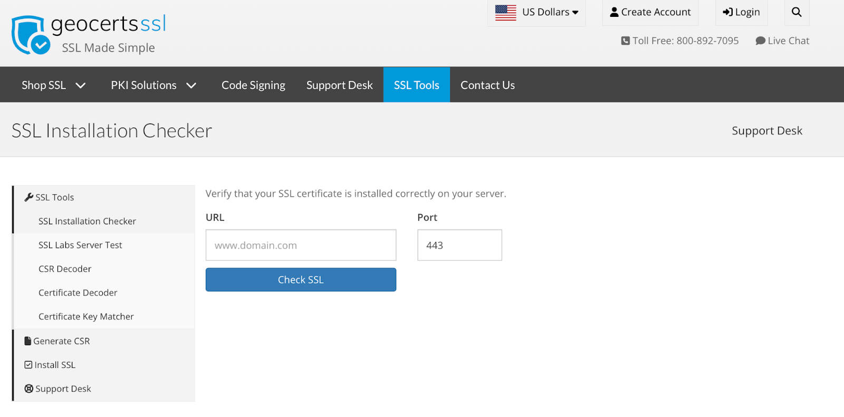Select the SSL Tools sidebar heading
The image size is (844, 417).
[55, 197]
